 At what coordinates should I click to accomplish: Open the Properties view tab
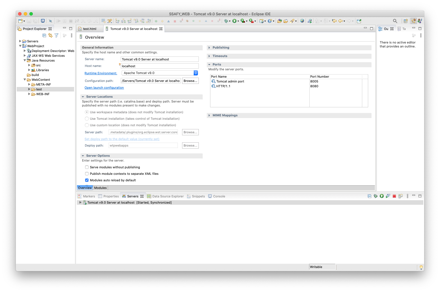(108, 196)
